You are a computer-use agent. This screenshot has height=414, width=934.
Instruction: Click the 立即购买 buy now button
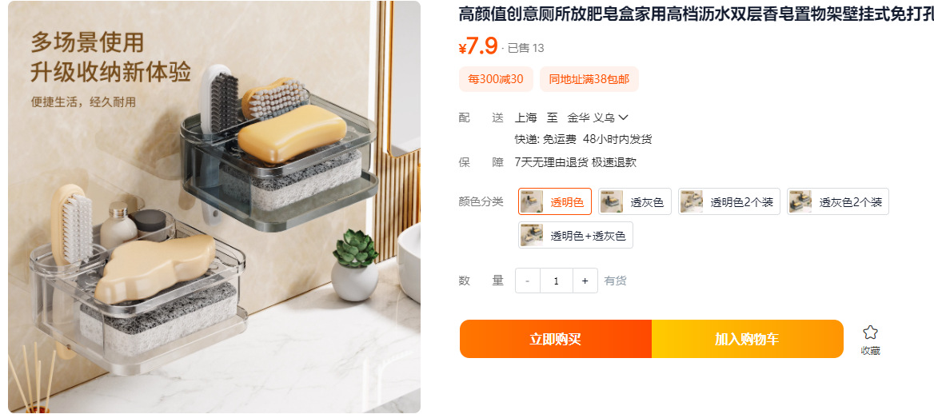555,339
